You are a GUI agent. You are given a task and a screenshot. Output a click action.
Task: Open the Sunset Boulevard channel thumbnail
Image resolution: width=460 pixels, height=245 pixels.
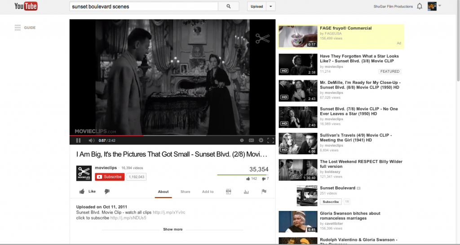[307, 196]
